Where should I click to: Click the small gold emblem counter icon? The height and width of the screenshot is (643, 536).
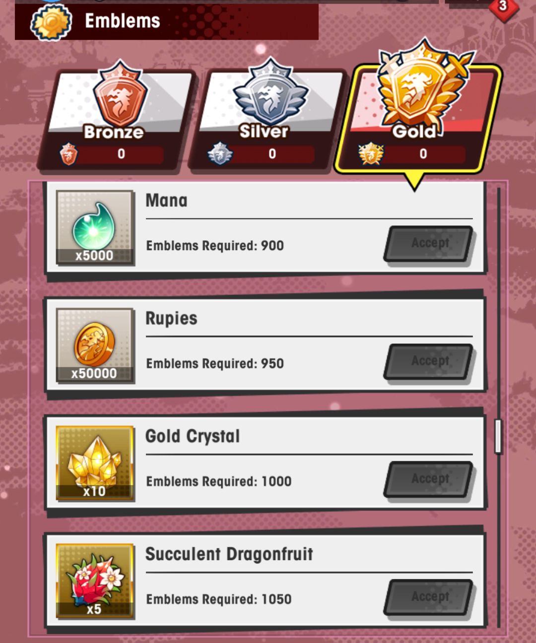pyautogui.click(x=371, y=154)
